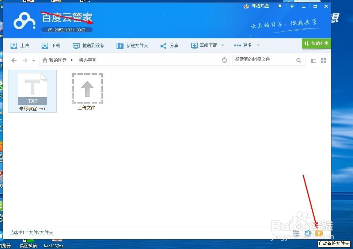Toggle the grid panel icon beside transfer icons

click(x=296, y=233)
